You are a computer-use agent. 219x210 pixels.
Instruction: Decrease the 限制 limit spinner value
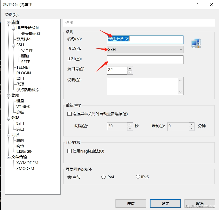point(191,129)
